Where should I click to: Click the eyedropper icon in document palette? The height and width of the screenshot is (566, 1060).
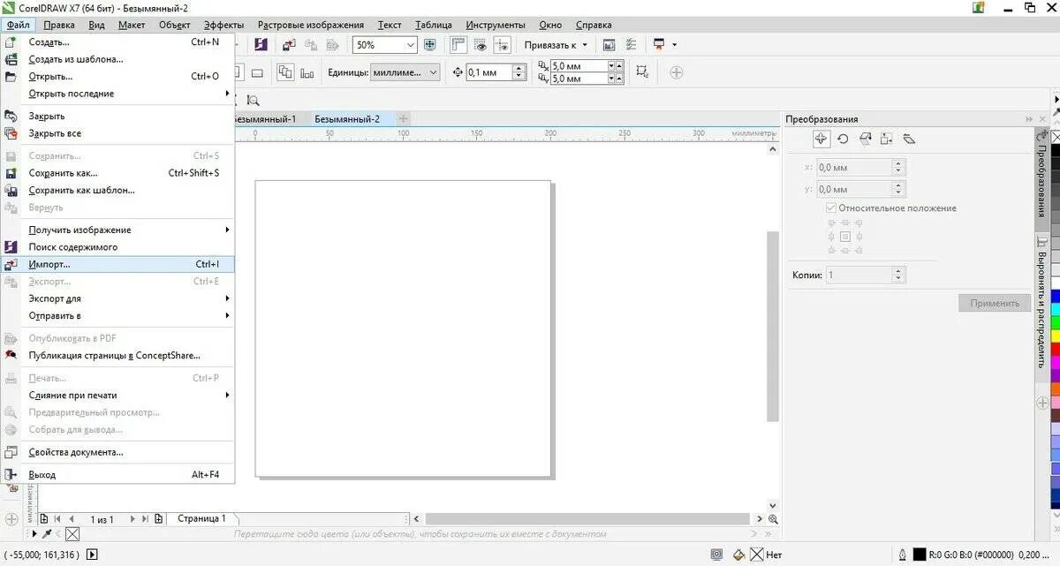click(47, 534)
